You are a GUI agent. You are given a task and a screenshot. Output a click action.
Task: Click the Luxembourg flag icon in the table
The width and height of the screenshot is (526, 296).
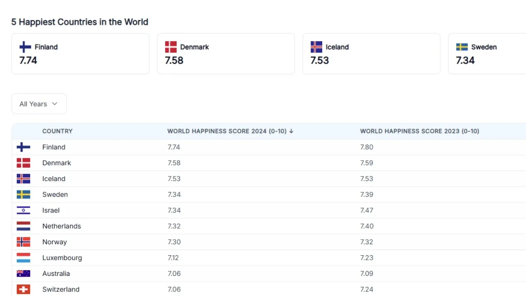click(x=23, y=258)
